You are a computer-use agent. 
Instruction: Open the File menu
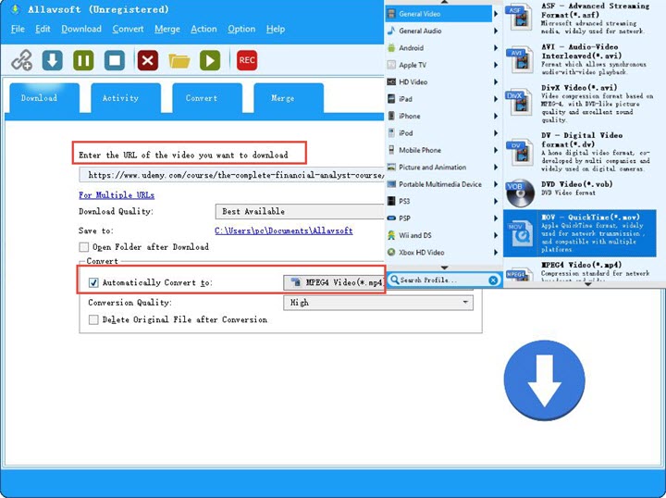pyautogui.click(x=18, y=29)
